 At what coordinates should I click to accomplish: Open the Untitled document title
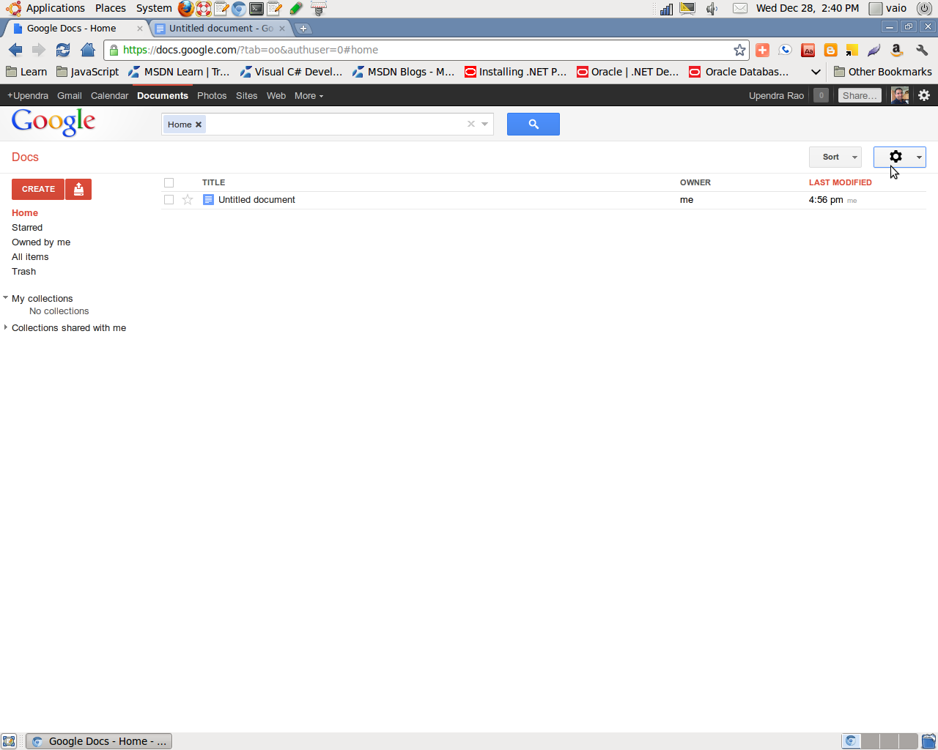tap(256, 200)
